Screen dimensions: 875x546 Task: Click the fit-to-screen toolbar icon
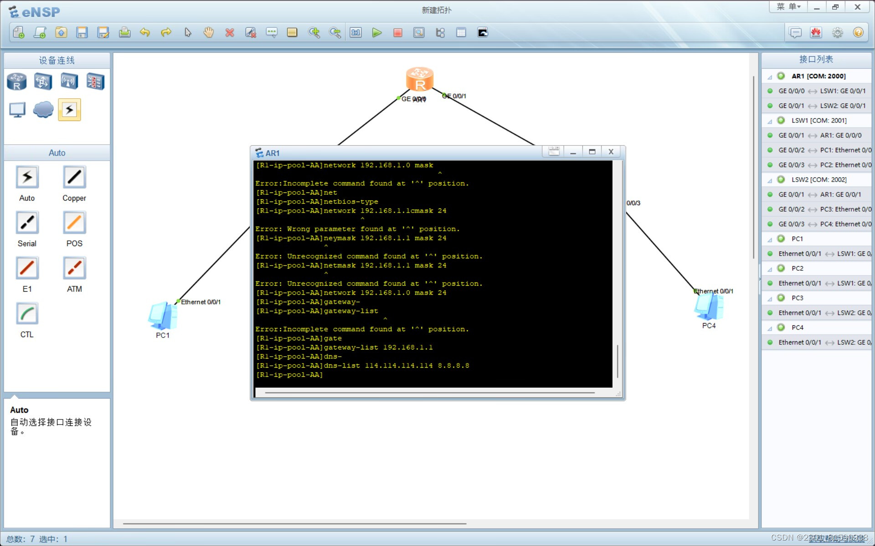pyautogui.click(x=356, y=32)
